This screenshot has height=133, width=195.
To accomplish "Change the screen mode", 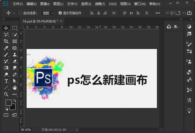I will tap(15, 115).
